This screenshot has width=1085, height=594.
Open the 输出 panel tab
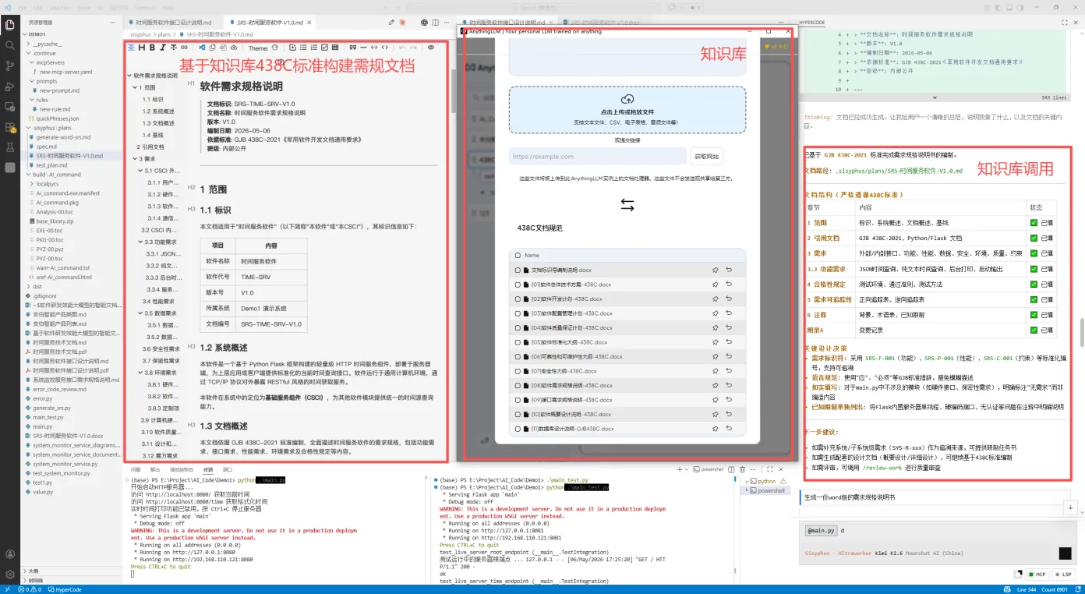(155, 470)
